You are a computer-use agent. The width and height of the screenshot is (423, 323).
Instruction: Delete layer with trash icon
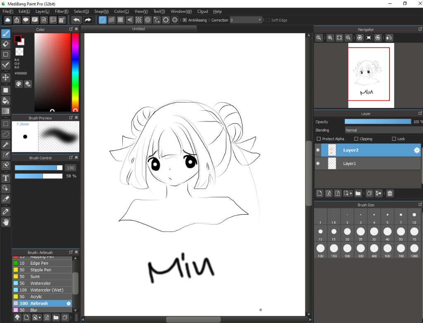[390, 194]
